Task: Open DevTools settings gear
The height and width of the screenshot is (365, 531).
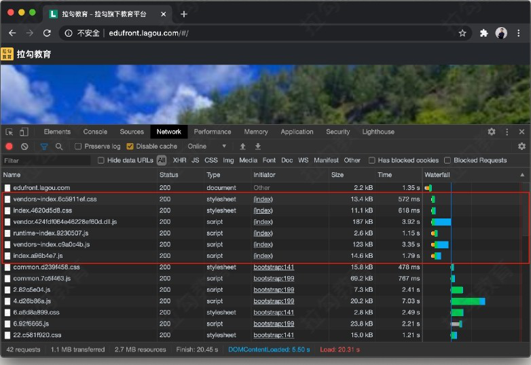Action: 492,132
